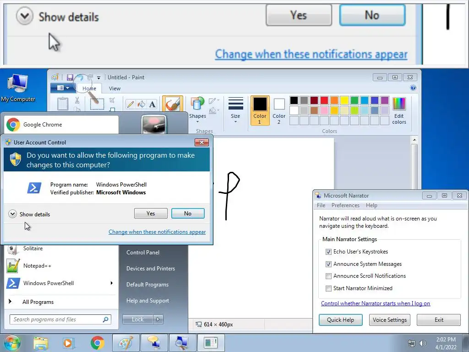Viewport: 469px width, 352px height.
Task: Open the arrow menu beside the Lock button
Action: (x=158, y=319)
